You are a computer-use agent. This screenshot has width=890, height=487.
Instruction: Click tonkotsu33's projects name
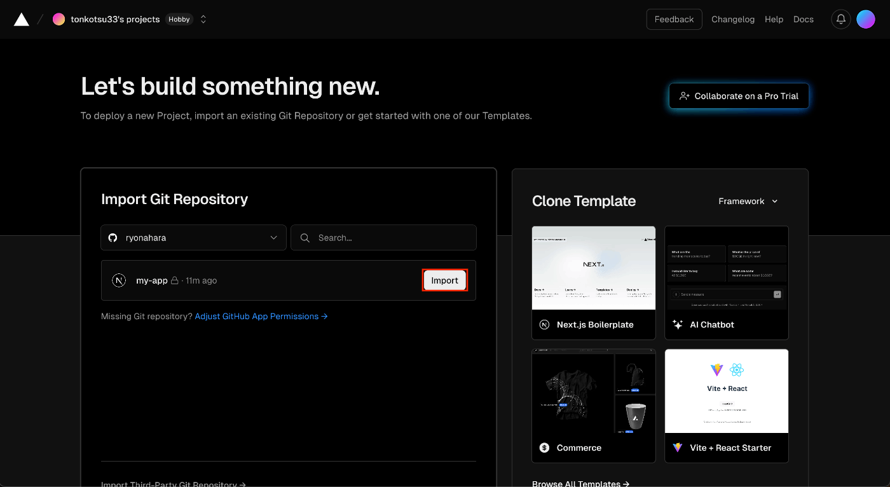115,19
